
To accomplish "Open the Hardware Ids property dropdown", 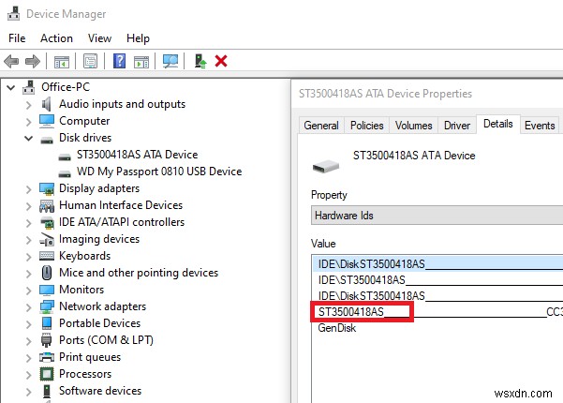I will 437,216.
